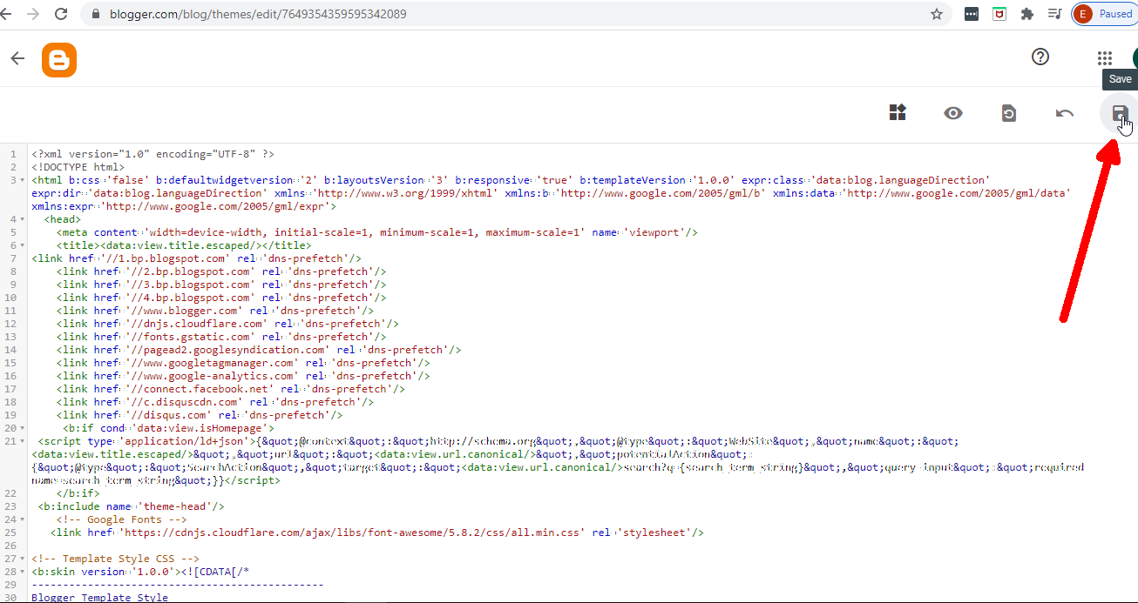The height and width of the screenshot is (603, 1138).
Task: Open the McAfee shield extension icon
Action: (999, 14)
